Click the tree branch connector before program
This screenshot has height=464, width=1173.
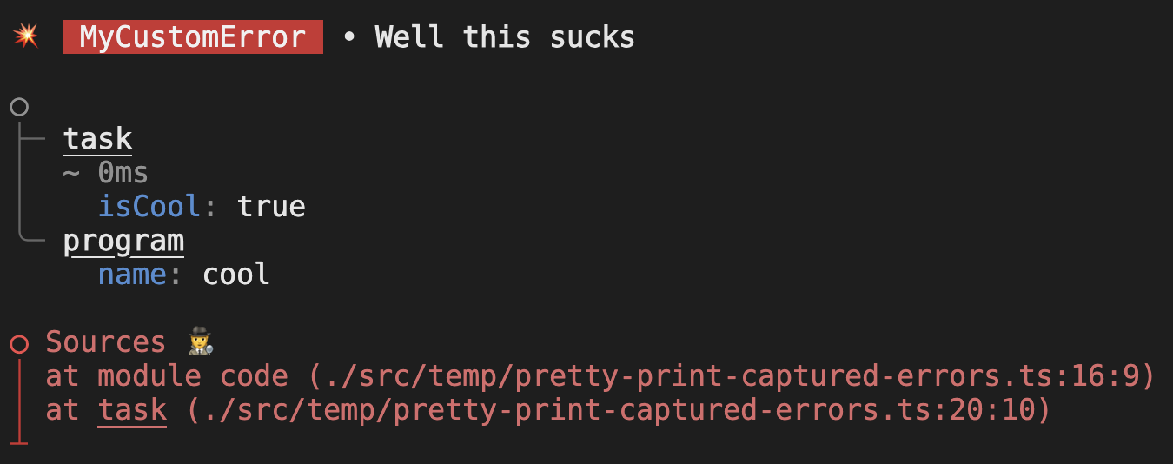(x=32, y=239)
